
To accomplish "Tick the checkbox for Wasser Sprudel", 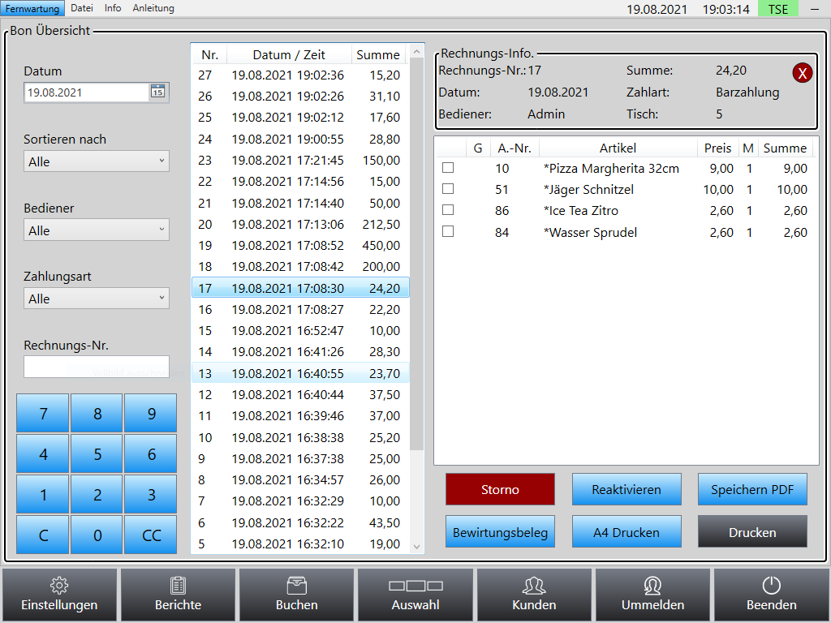I will coord(448,231).
